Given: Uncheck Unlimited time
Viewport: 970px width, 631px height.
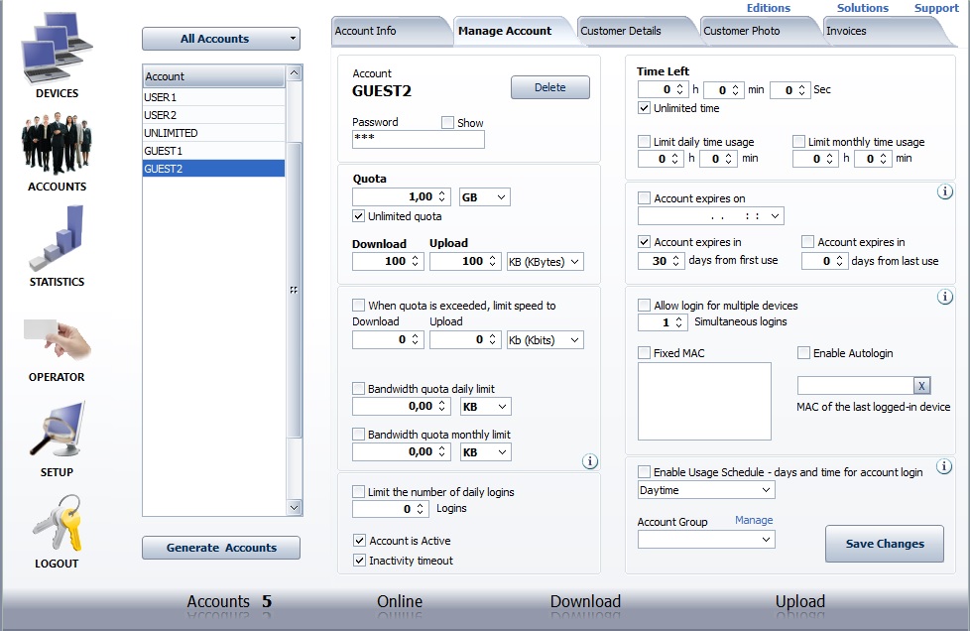Looking at the screenshot, I should (644, 107).
